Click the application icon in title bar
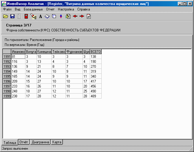The image size is (194, 152). pyautogui.click(x=4, y=4)
